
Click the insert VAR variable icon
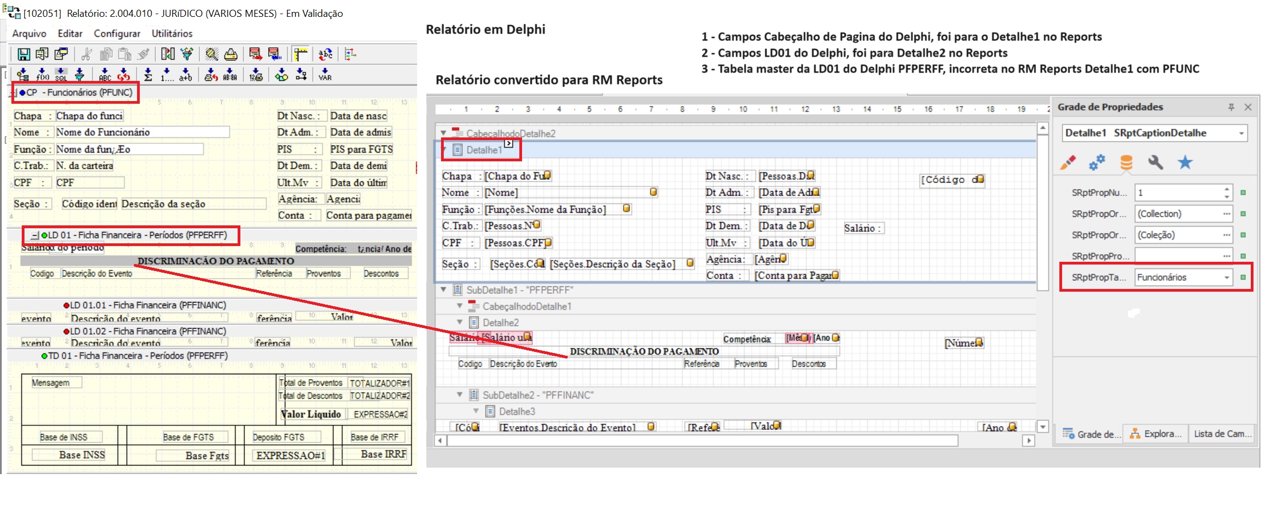(325, 74)
